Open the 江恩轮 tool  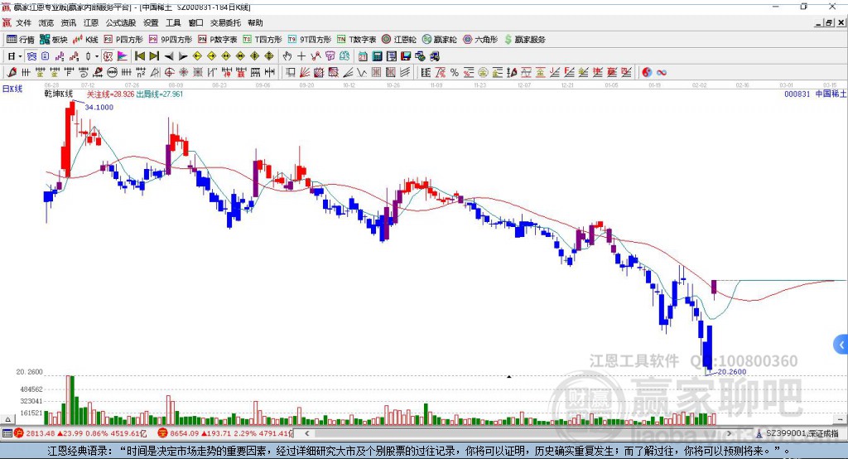point(399,40)
